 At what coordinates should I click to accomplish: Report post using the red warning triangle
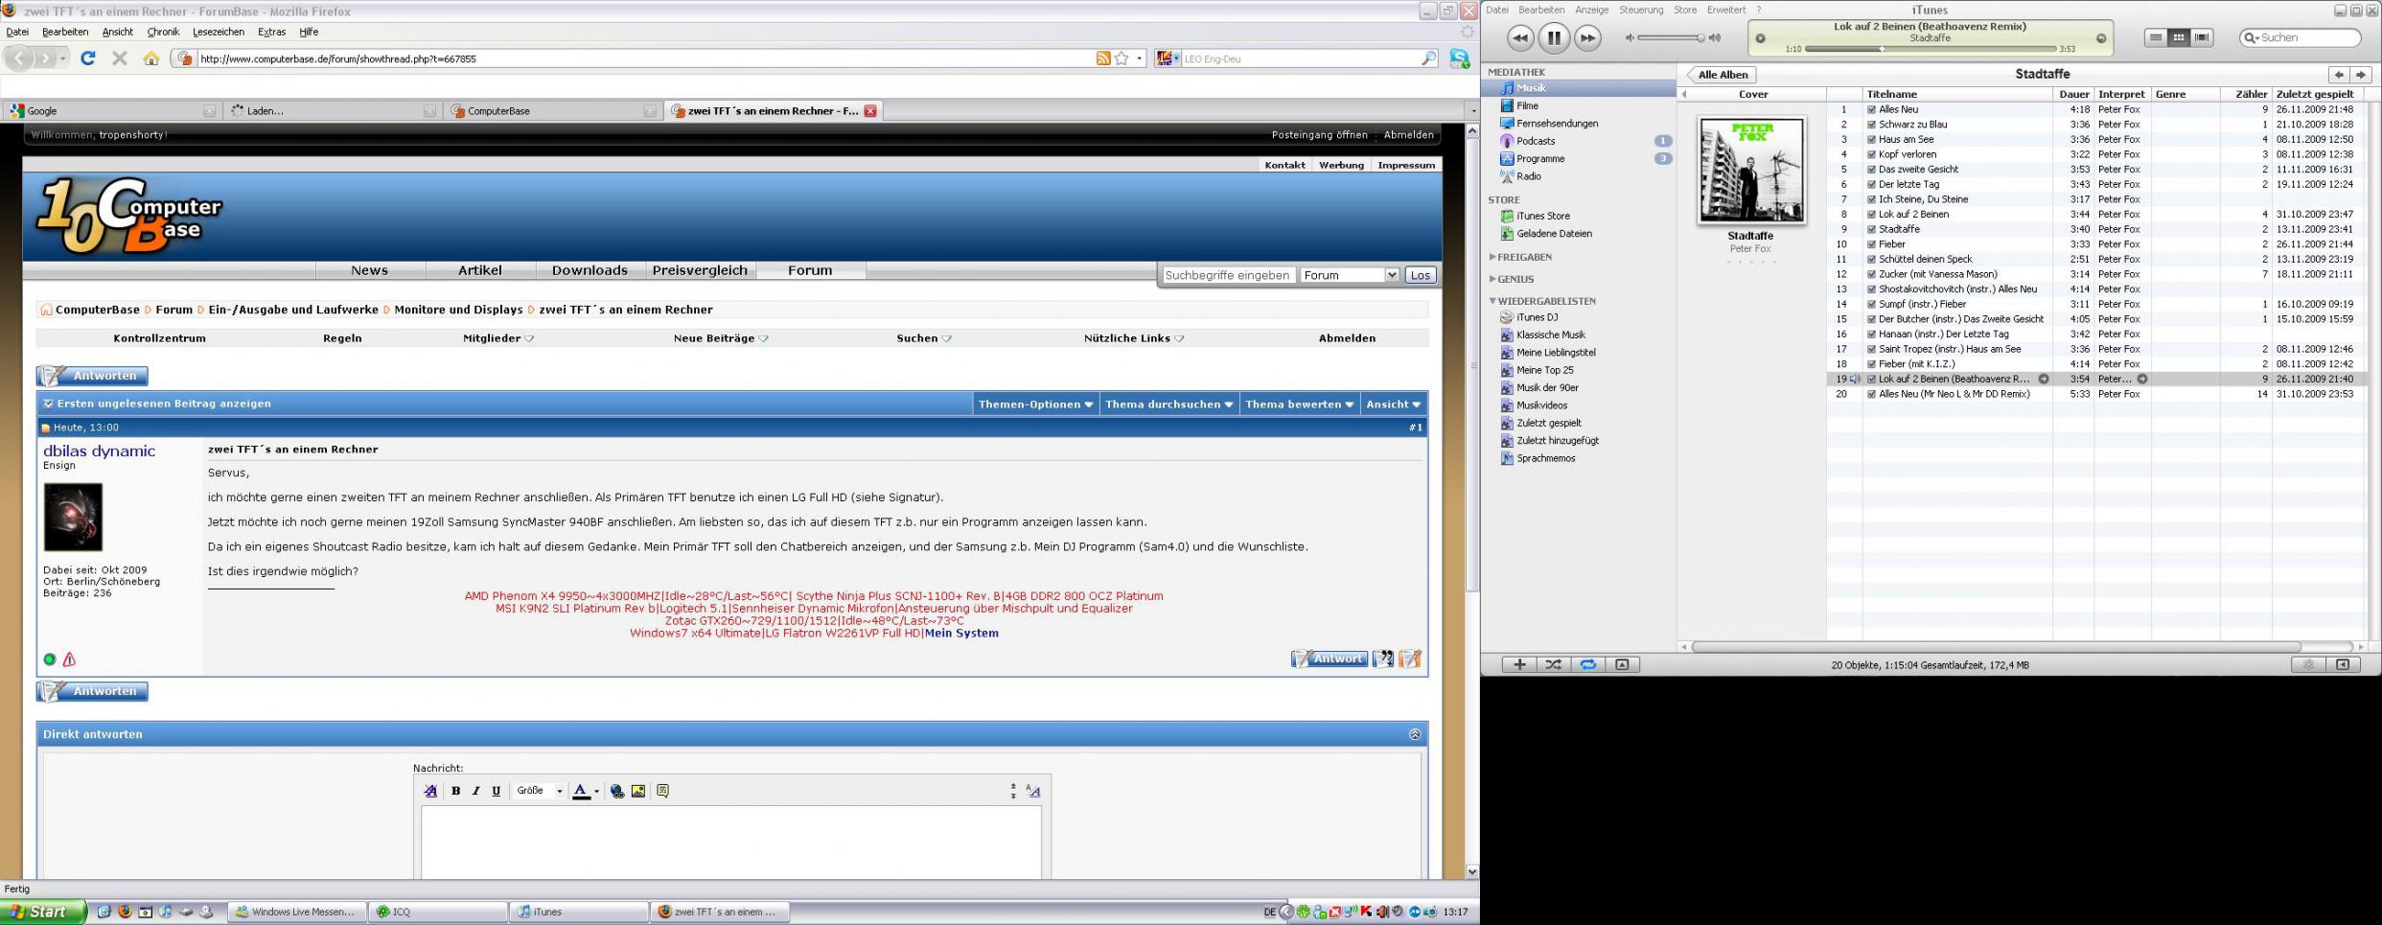pos(69,659)
